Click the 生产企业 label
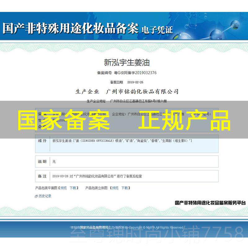Viewport: 248px width, 248px height. point(87,91)
